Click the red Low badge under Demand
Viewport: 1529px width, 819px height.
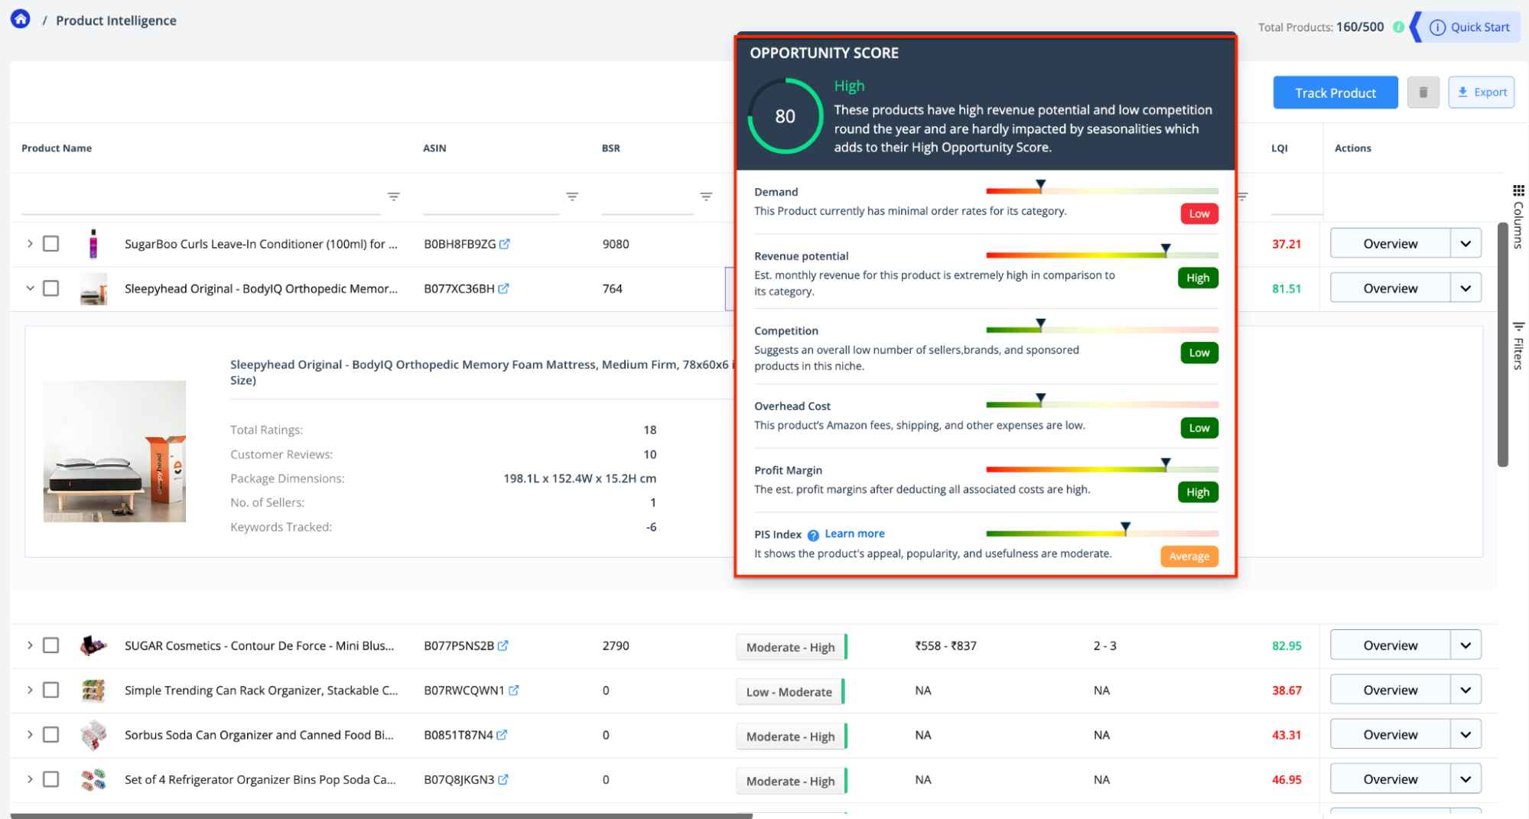[x=1199, y=213]
